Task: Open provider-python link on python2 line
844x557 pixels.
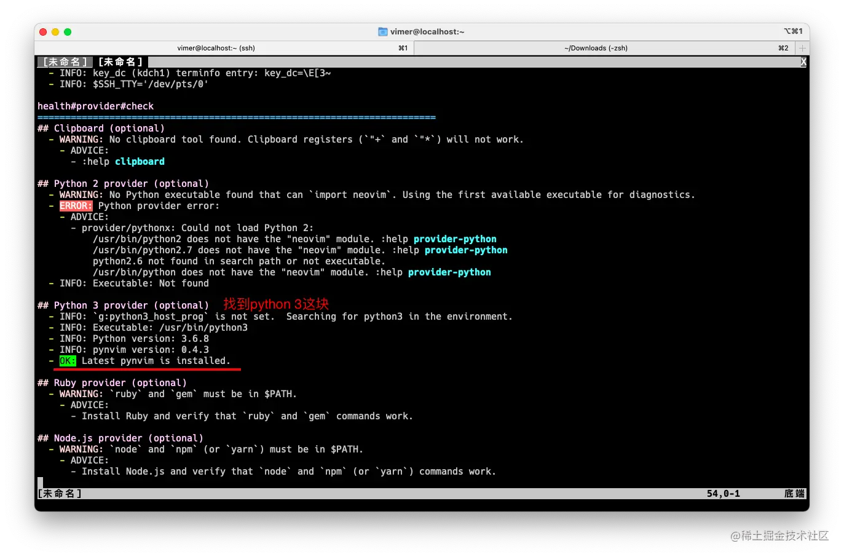Action: click(455, 239)
